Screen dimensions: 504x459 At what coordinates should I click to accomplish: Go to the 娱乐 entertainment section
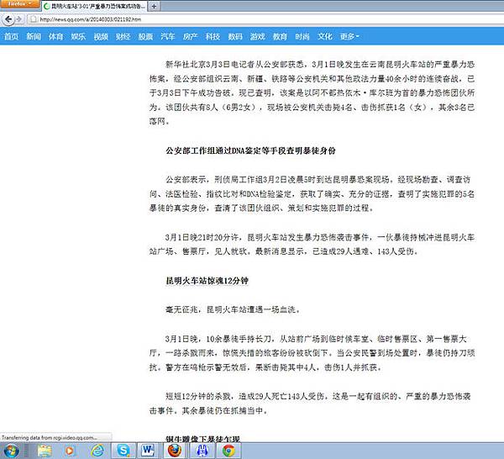point(78,37)
